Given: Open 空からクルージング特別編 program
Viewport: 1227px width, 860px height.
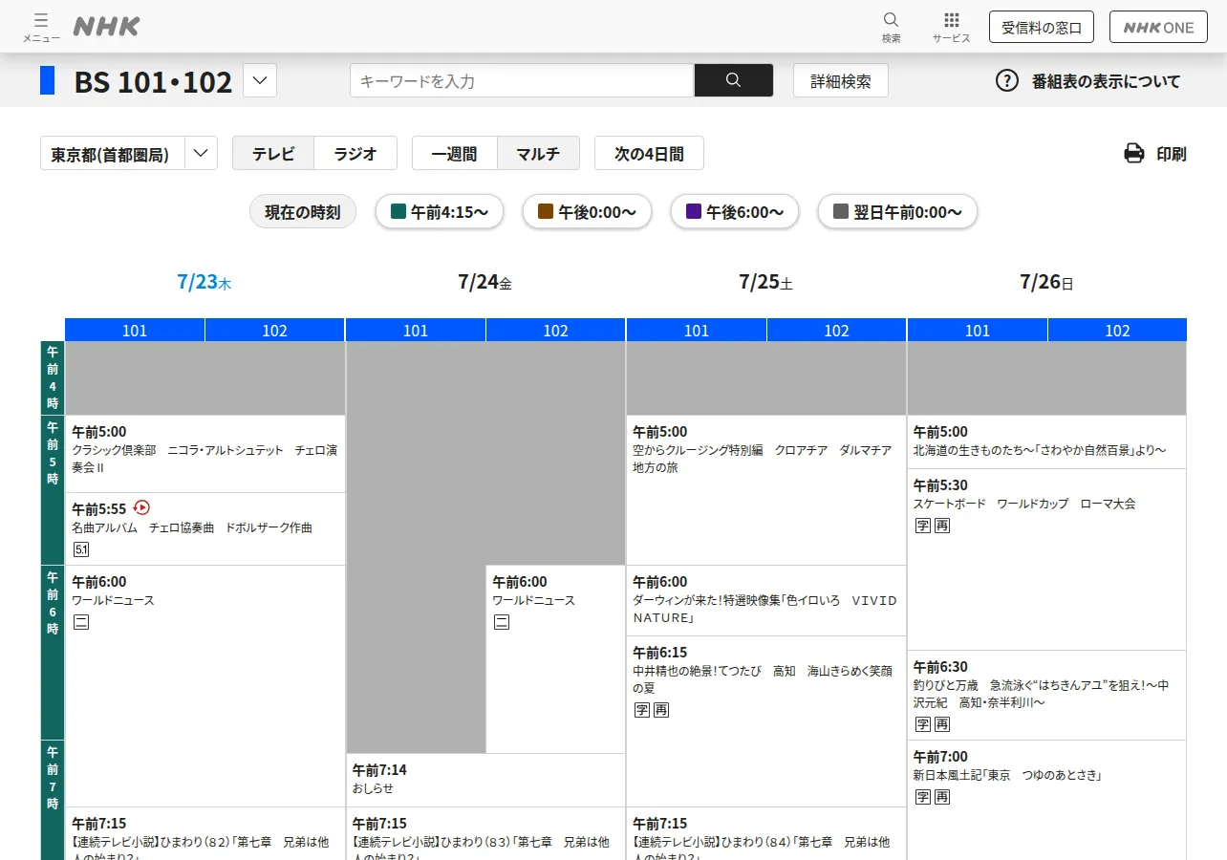Looking at the screenshot, I should tap(766, 490).
